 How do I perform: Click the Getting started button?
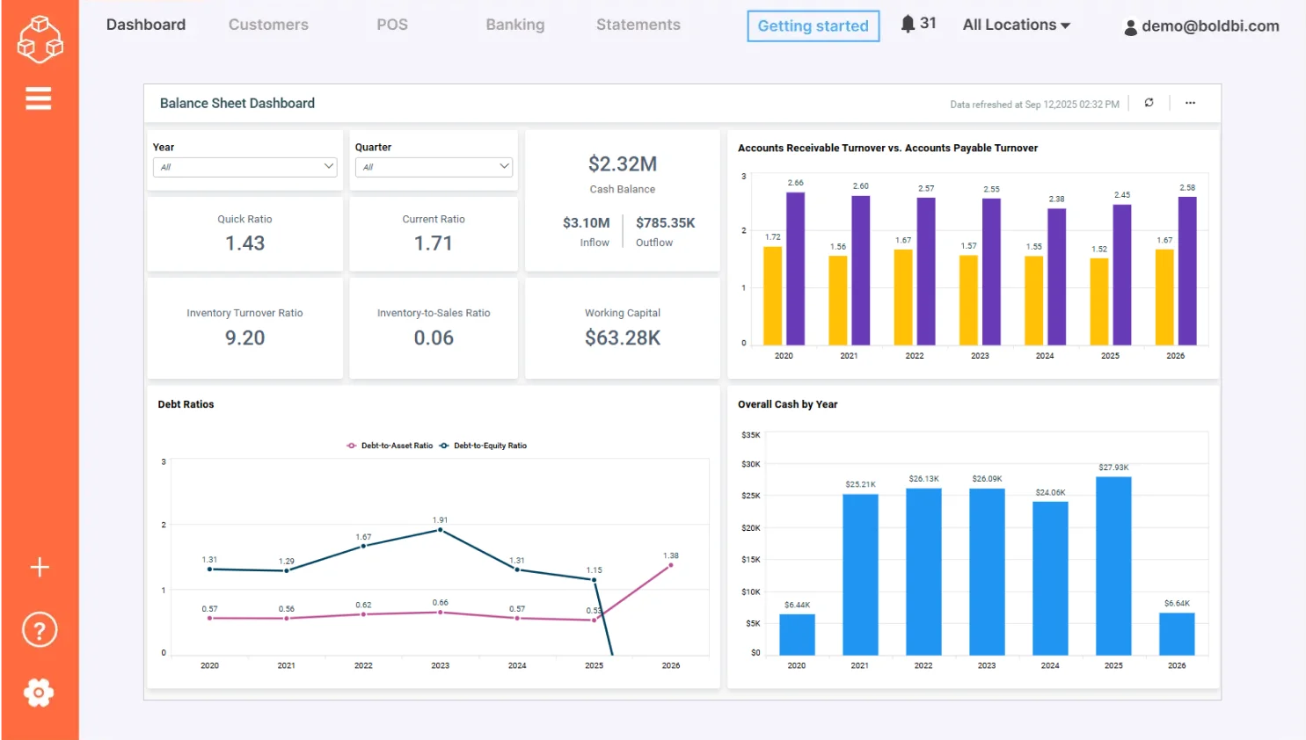pos(813,26)
